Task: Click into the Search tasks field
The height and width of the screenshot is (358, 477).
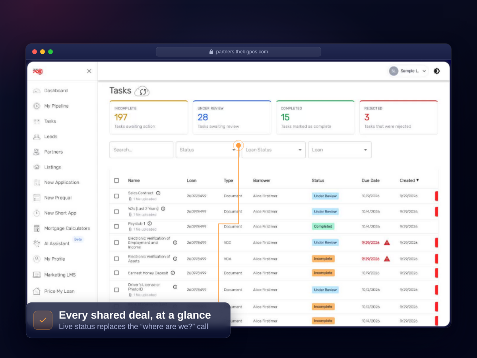Action: [x=142, y=150]
